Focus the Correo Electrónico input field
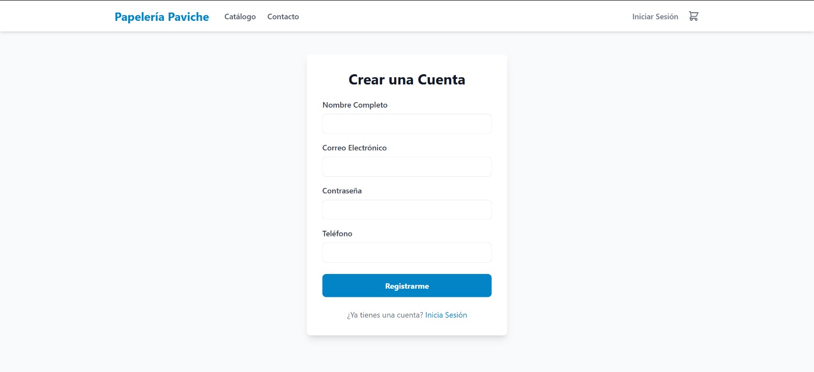The width and height of the screenshot is (814, 372). 407,167
